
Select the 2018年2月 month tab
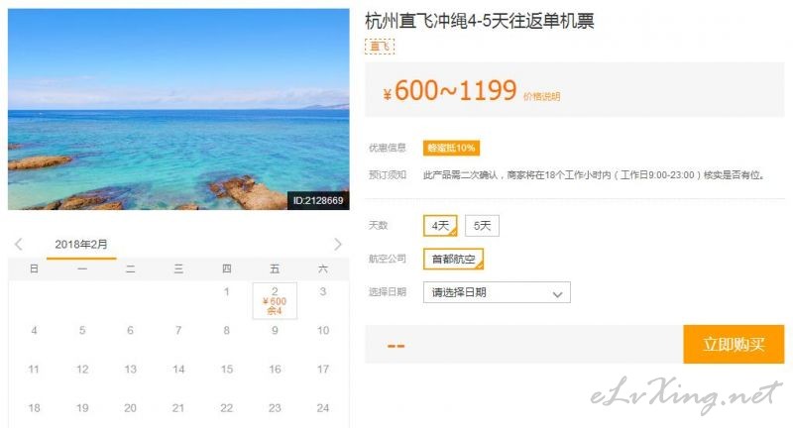tap(81, 245)
